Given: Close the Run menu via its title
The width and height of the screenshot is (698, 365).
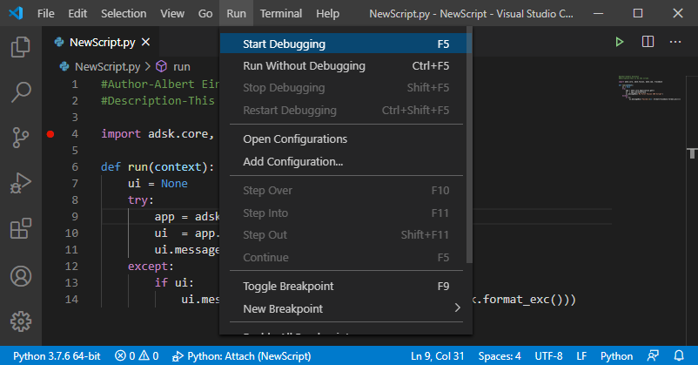Looking at the screenshot, I should [x=236, y=13].
